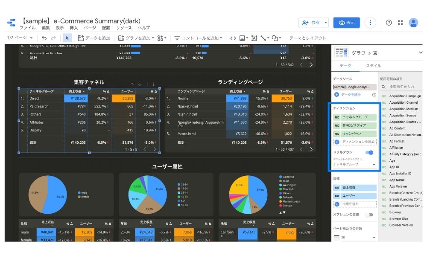Collapse the グラフ > 表 panel chevron

(x=420, y=52)
